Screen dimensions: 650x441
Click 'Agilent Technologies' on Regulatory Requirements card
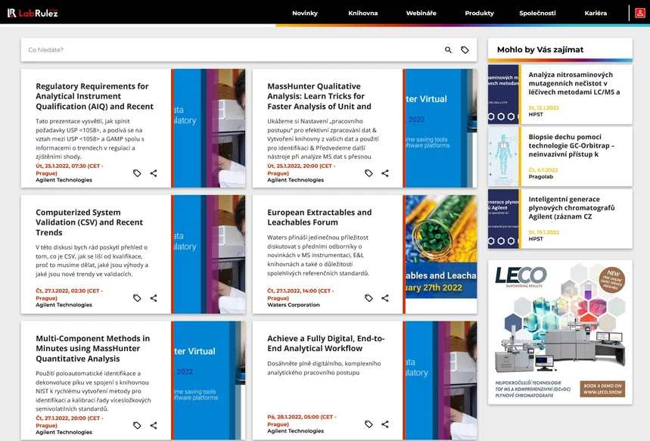click(64, 180)
